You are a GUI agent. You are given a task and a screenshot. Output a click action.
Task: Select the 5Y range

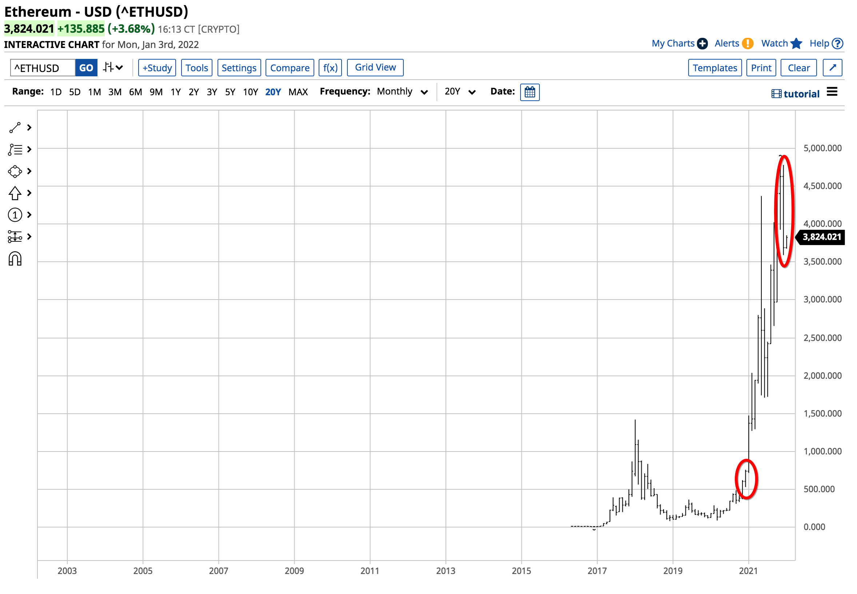click(x=230, y=92)
